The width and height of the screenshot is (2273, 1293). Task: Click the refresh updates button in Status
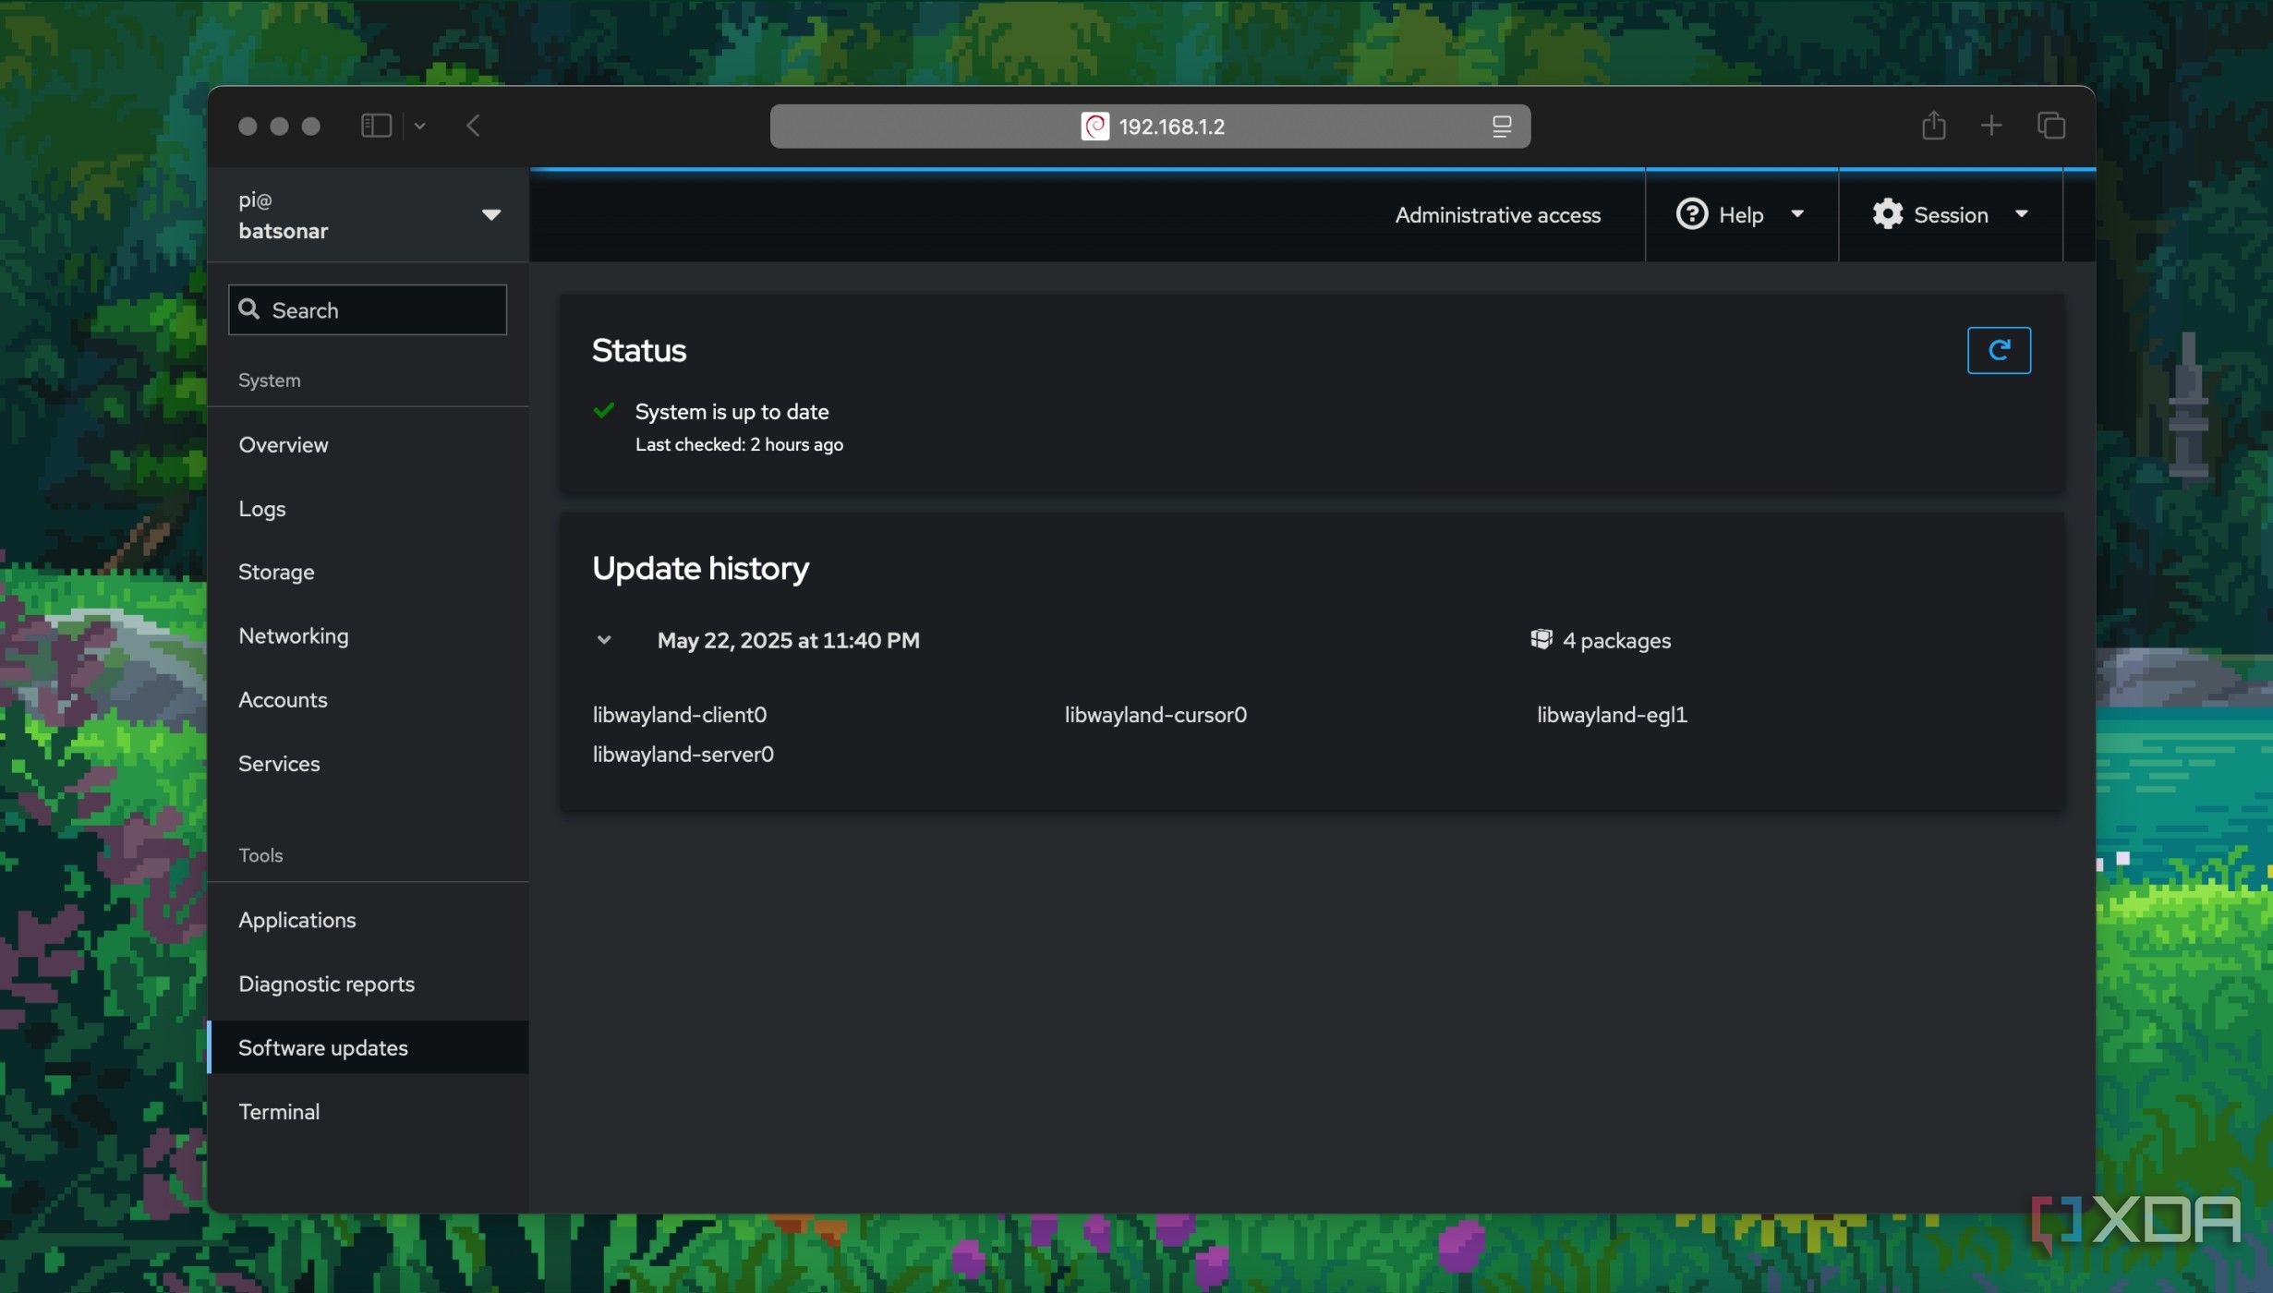pos(1999,350)
